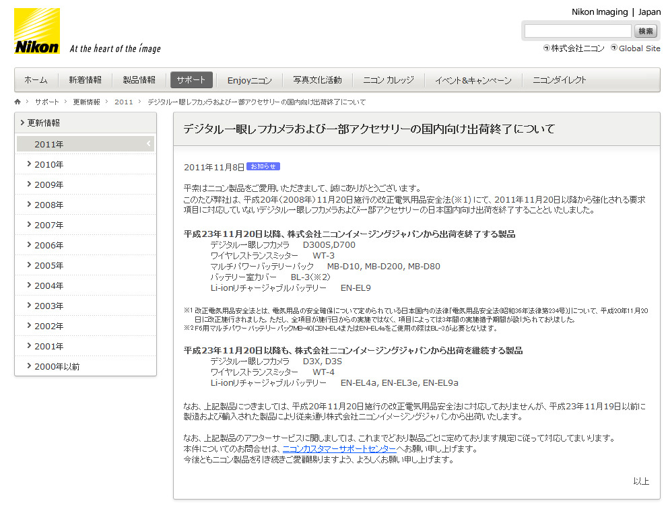668x511 pixels.
Task: Click 2011 in the breadcrumb
Action: 123,102
